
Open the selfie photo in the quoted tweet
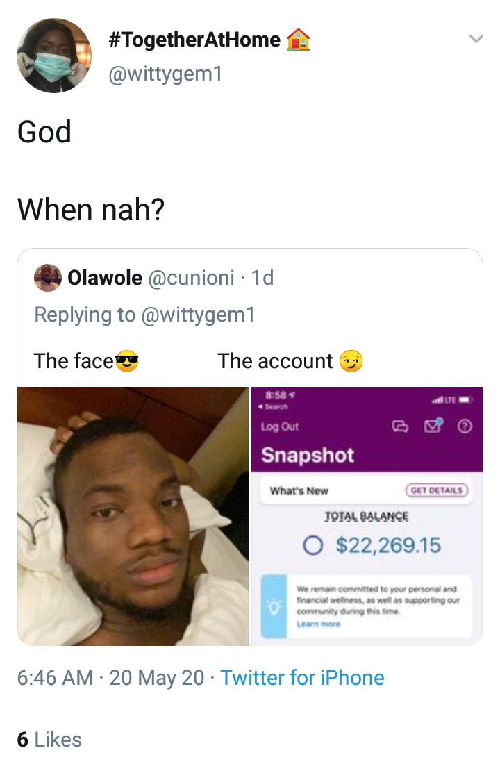(133, 515)
